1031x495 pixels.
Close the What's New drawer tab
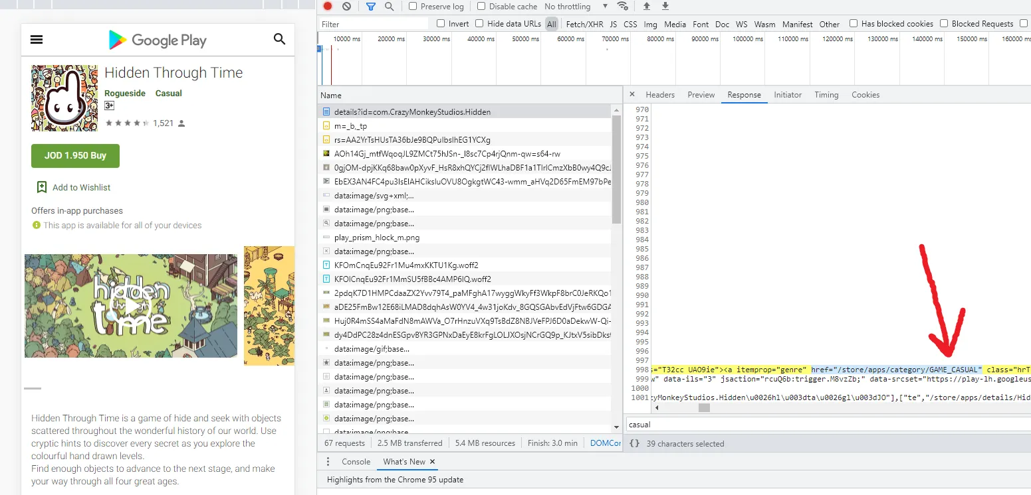point(432,462)
